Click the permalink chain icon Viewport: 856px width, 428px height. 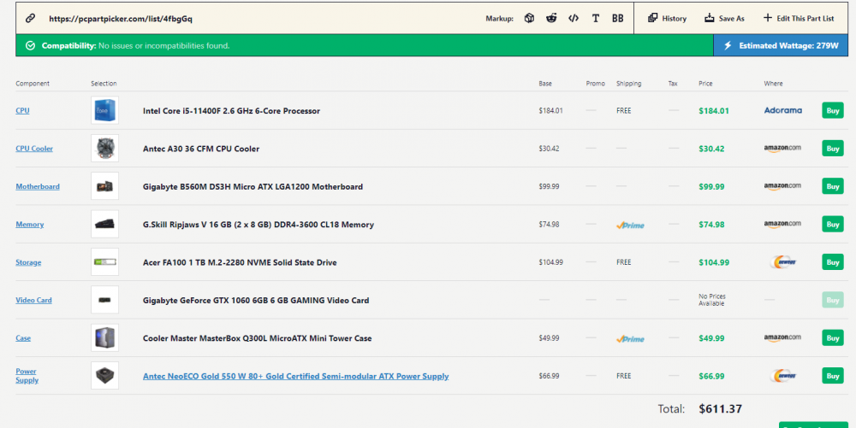pyautogui.click(x=31, y=18)
